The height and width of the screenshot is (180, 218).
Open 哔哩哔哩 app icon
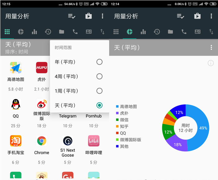[94, 141]
